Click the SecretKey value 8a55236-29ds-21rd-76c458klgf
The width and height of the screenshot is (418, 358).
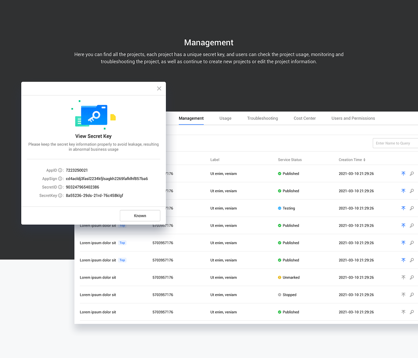pyautogui.click(x=94, y=196)
